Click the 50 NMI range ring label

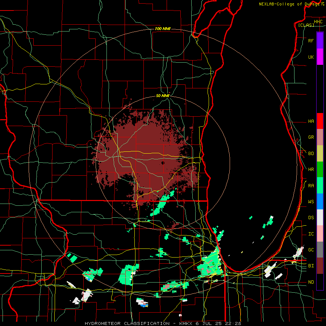point(163,96)
